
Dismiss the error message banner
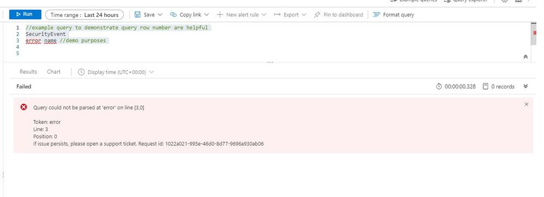click(x=527, y=104)
